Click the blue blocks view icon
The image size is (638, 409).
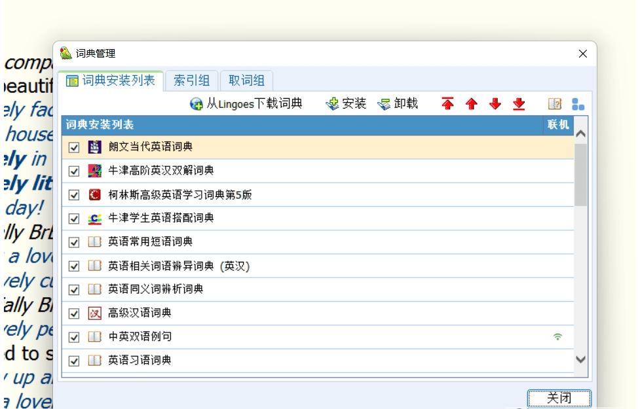point(578,104)
